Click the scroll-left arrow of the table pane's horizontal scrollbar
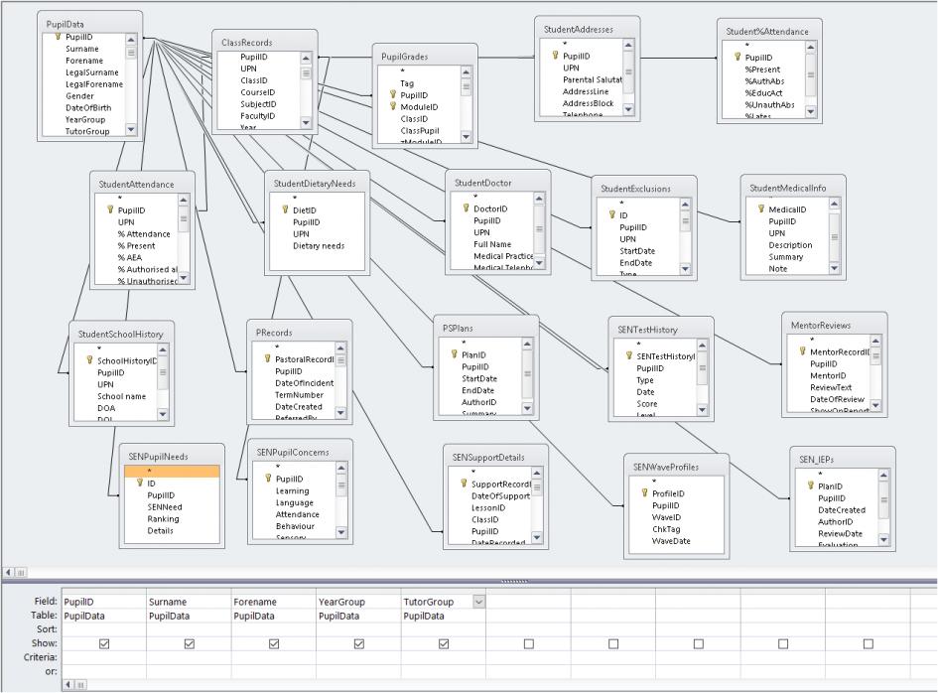 (8, 572)
